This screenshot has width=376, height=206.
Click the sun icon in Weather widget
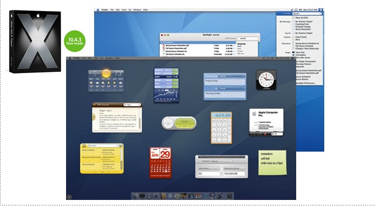(x=106, y=74)
